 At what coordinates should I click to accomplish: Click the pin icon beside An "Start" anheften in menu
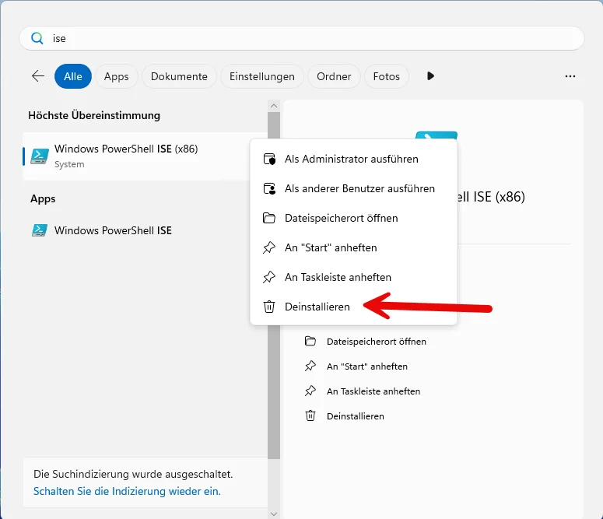(x=269, y=247)
